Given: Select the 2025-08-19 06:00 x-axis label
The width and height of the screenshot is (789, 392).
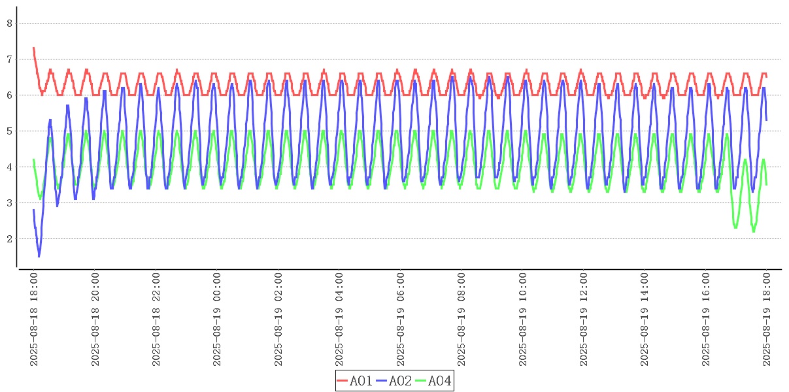Looking at the screenshot, I should pyautogui.click(x=401, y=320).
